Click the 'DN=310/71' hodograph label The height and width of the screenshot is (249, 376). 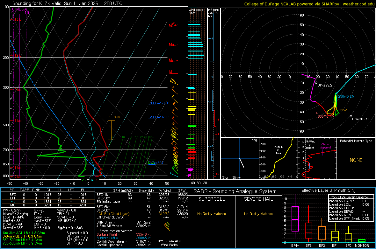click(x=360, y=119)
